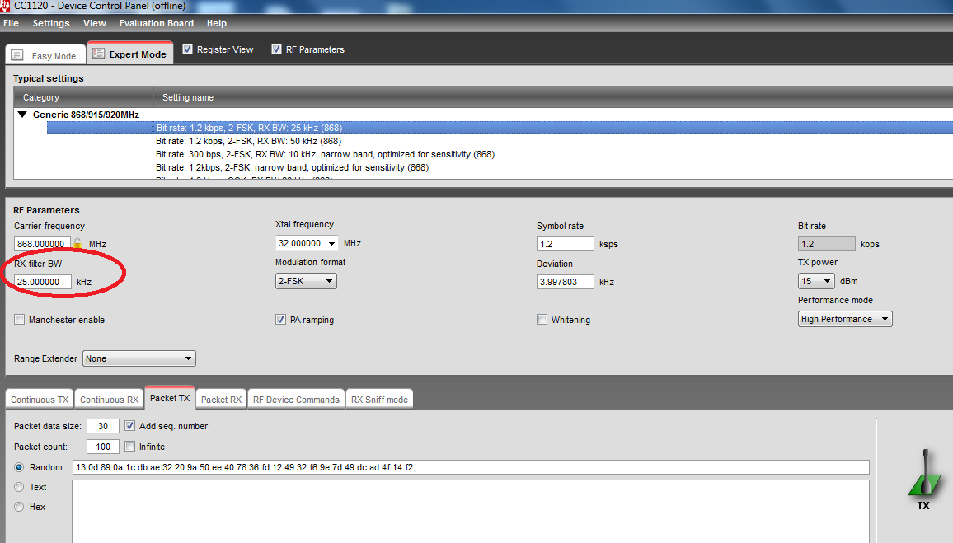This screenshot has width=953, height=543.
Task: Click the Packet count field
Action: [x=103, y=447]
